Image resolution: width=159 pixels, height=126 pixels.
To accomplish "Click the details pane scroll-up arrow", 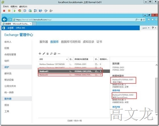I will tap(156, 65).
